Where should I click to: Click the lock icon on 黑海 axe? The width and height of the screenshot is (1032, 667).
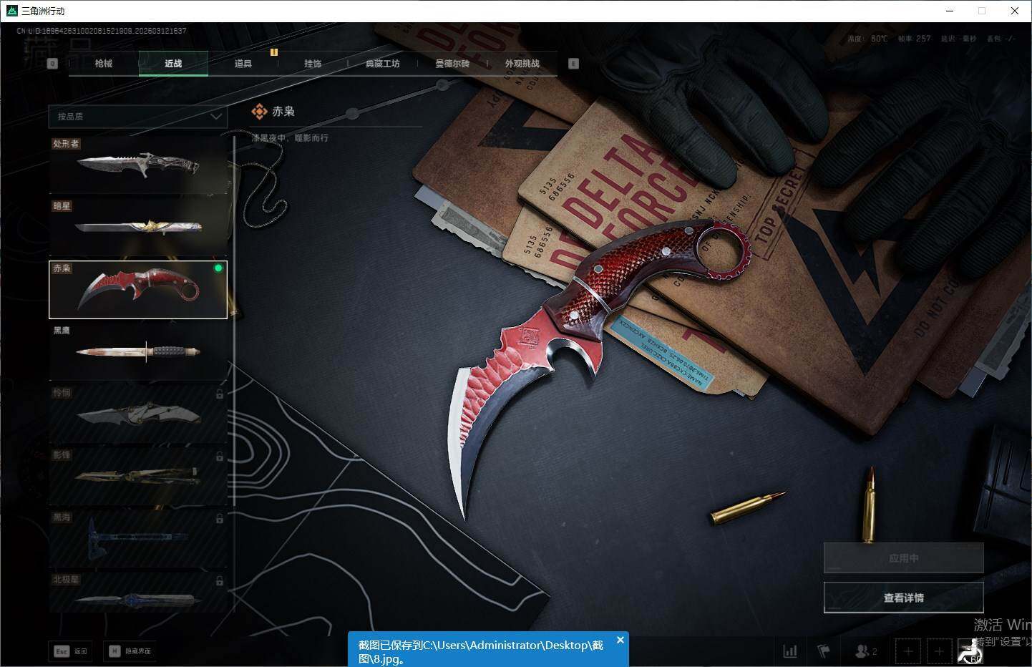click(x=220, y=518)
